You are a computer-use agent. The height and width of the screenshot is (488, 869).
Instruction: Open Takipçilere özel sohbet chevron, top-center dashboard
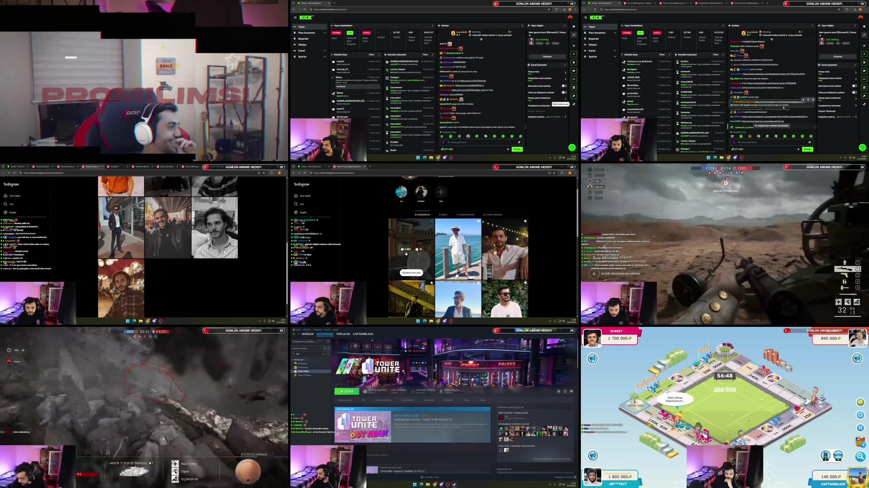click(x=565, y=79)
